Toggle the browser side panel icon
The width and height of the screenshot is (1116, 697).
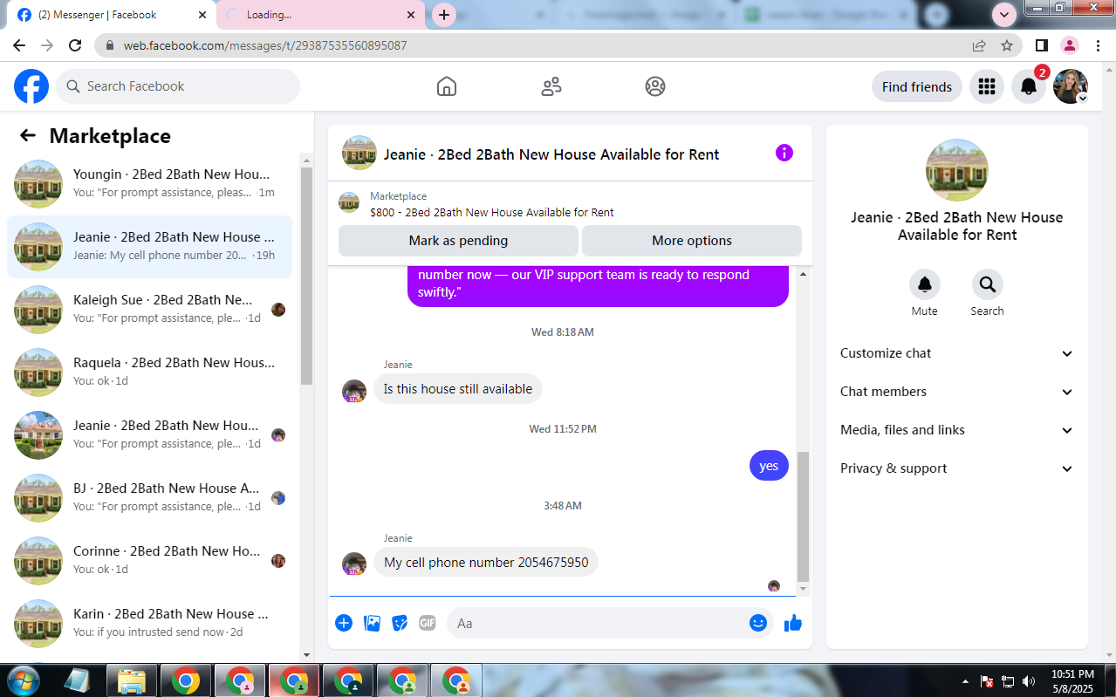1042,45
